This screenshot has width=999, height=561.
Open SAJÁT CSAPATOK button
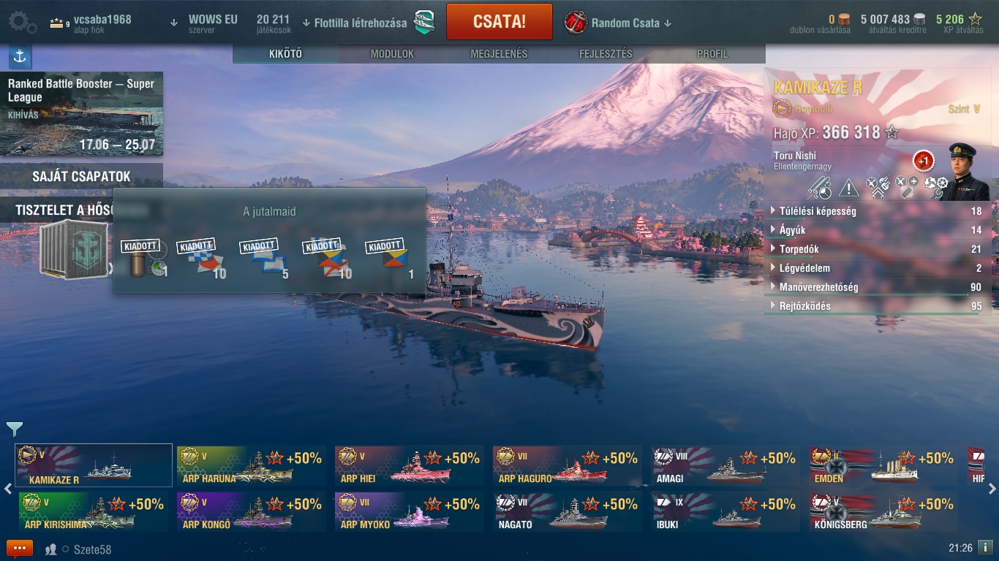click(x=81, y=176)
